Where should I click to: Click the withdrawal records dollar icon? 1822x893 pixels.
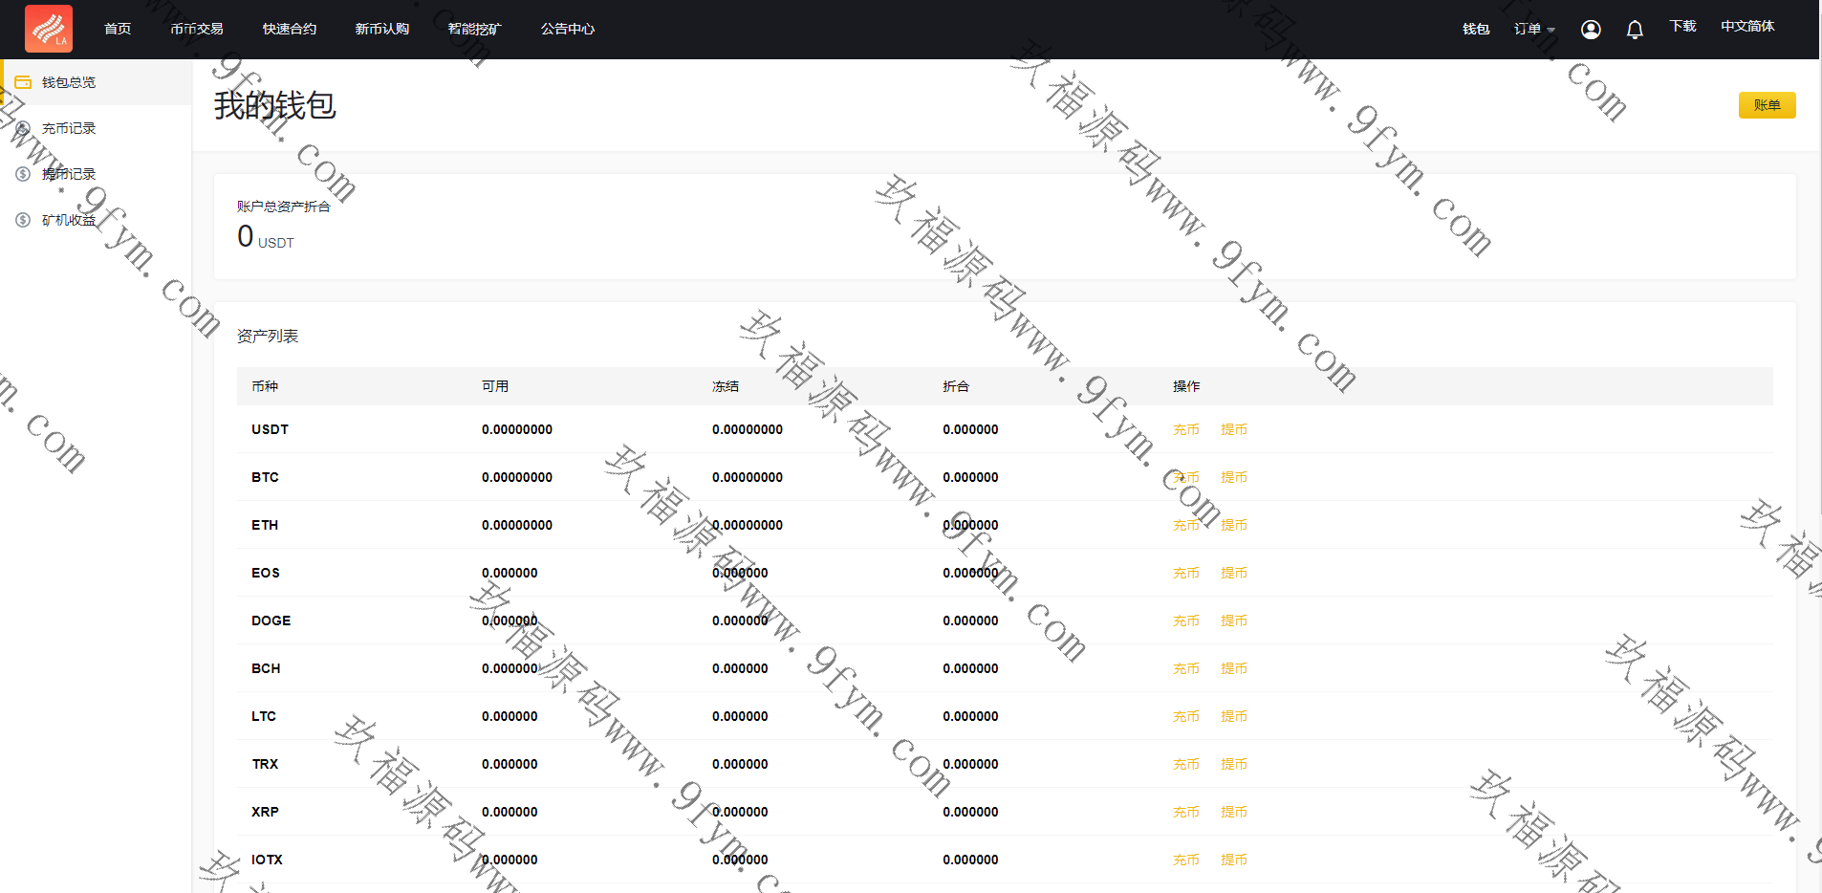tap(23, 174)
